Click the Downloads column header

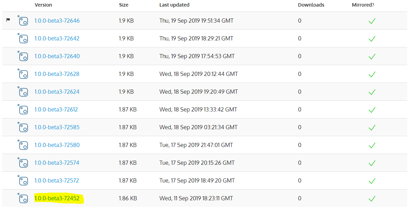311,5
